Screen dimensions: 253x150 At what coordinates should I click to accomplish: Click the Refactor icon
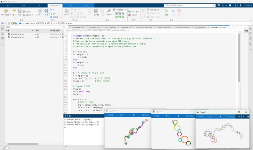coord(114,10)
